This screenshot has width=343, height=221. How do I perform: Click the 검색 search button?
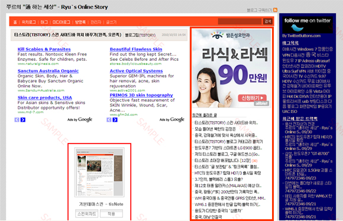click(x=268, y=21)
